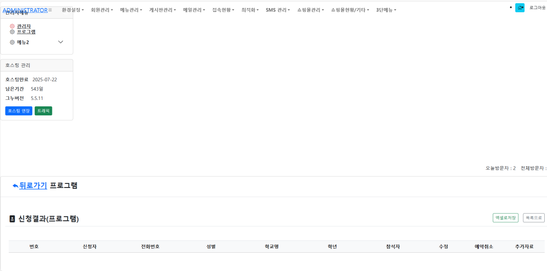This screenshot has width=547, height=271.
Task: Click the 추가자료 column header
Action: [x=524, y=246]
